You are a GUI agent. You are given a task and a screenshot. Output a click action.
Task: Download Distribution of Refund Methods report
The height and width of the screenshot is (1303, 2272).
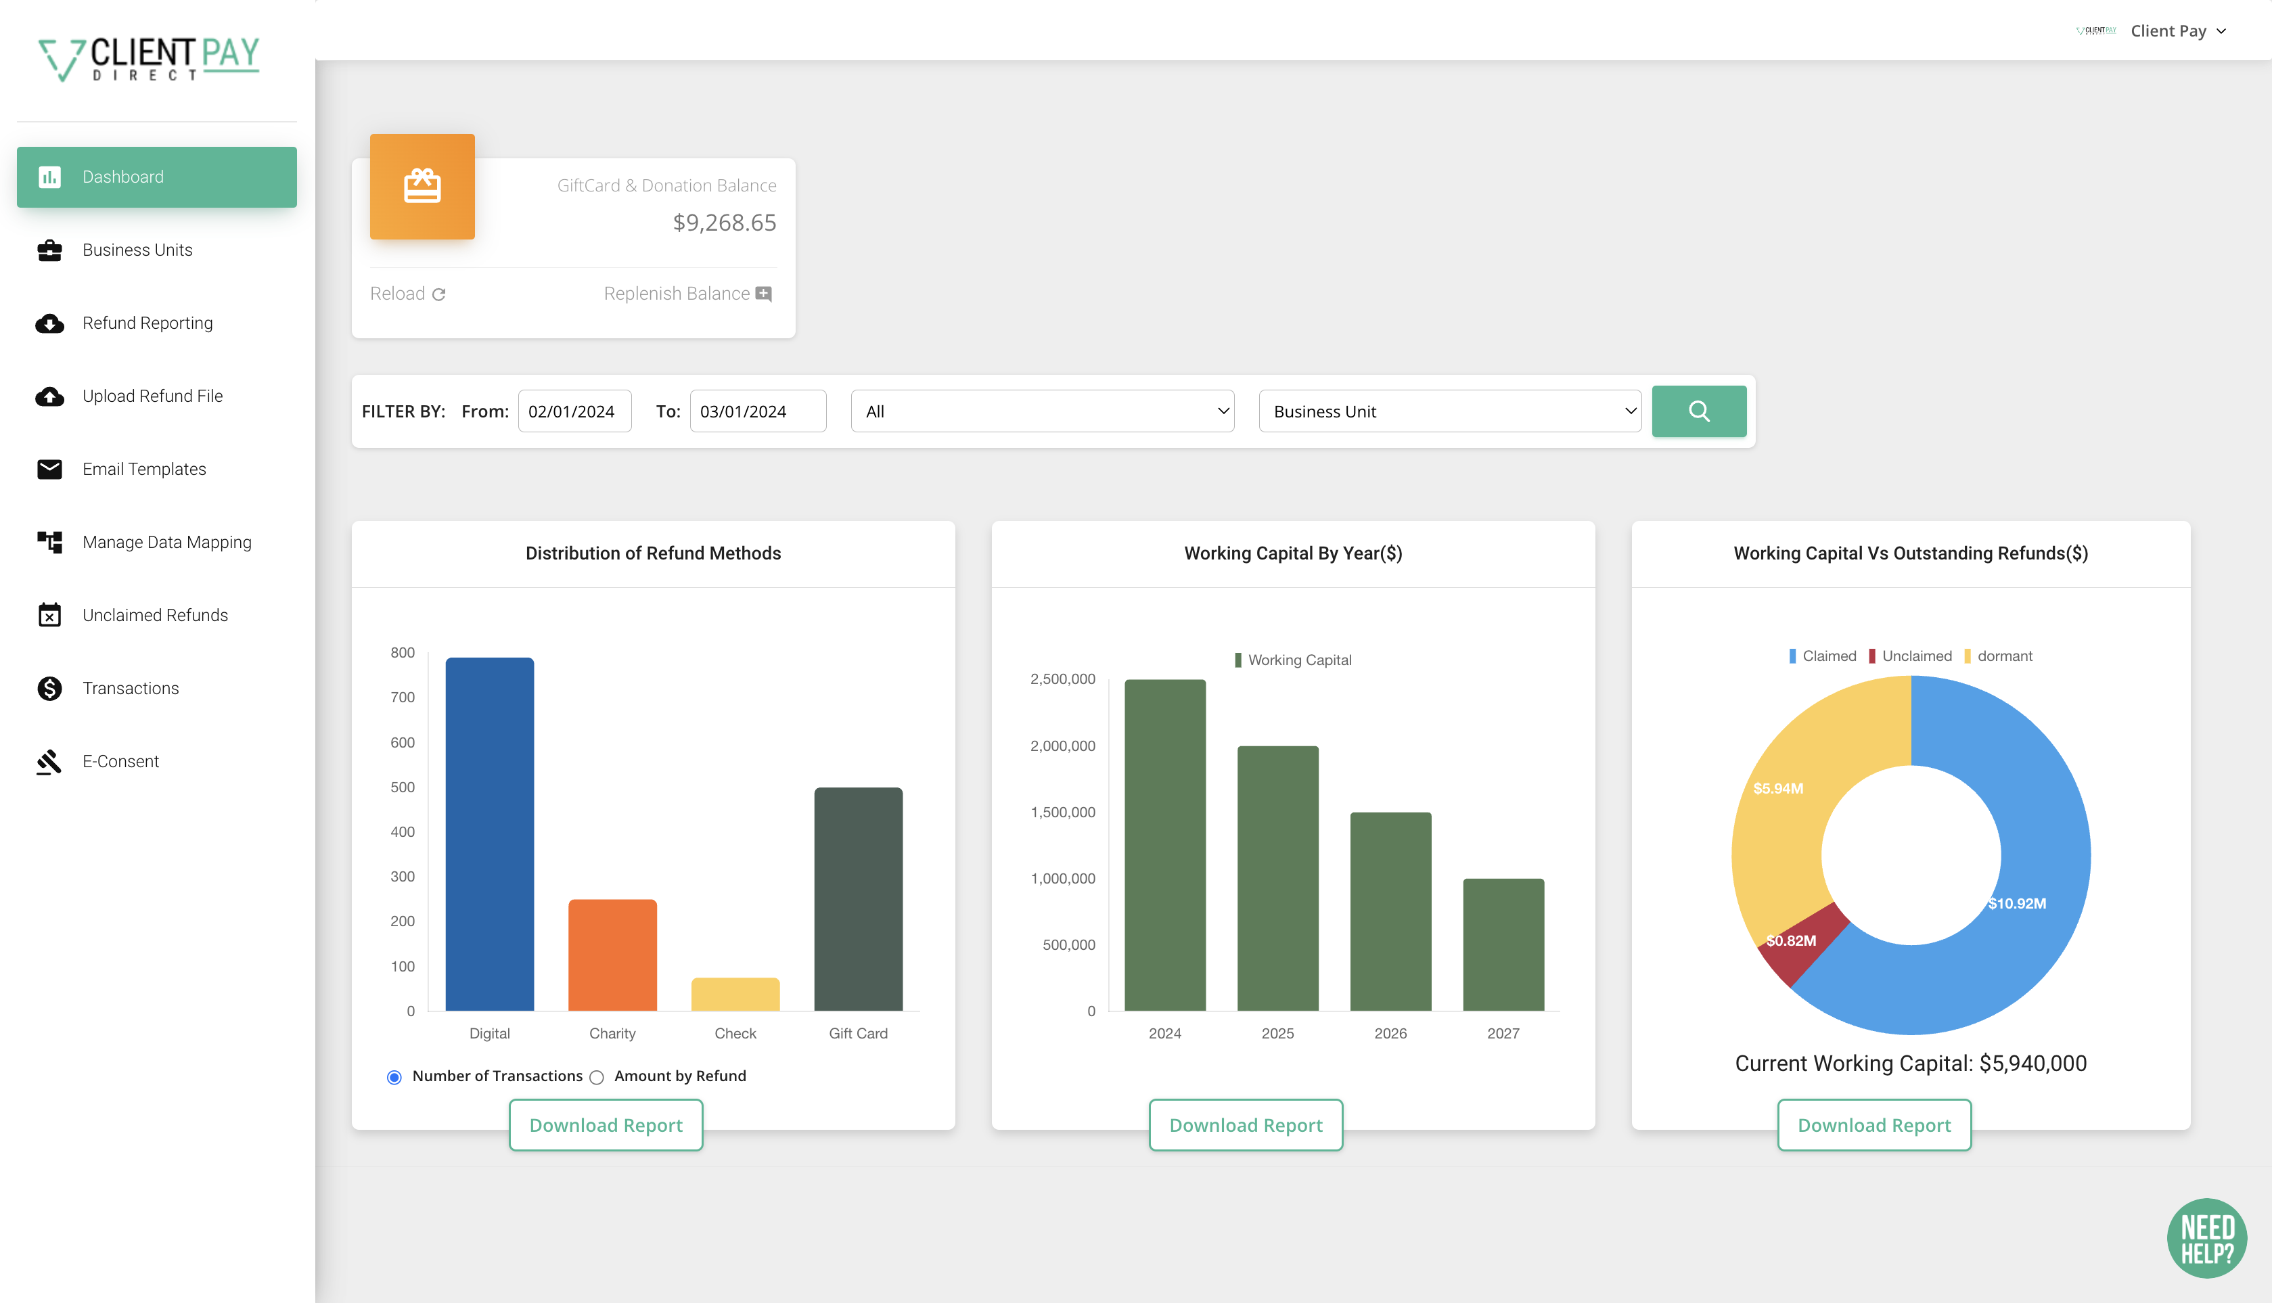coord(606,1125)
